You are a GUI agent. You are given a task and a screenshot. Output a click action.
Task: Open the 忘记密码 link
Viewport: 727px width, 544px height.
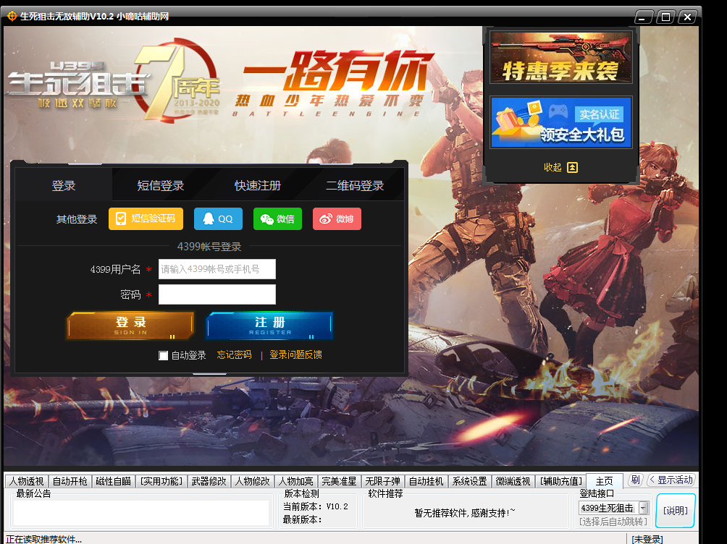[x=234, y=355]
